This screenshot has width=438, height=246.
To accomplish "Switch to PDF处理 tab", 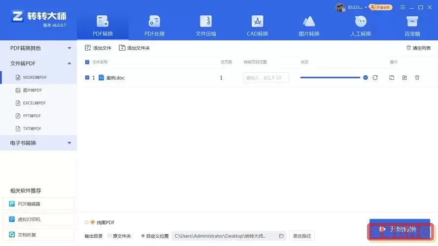I will (x=154, y=26).
